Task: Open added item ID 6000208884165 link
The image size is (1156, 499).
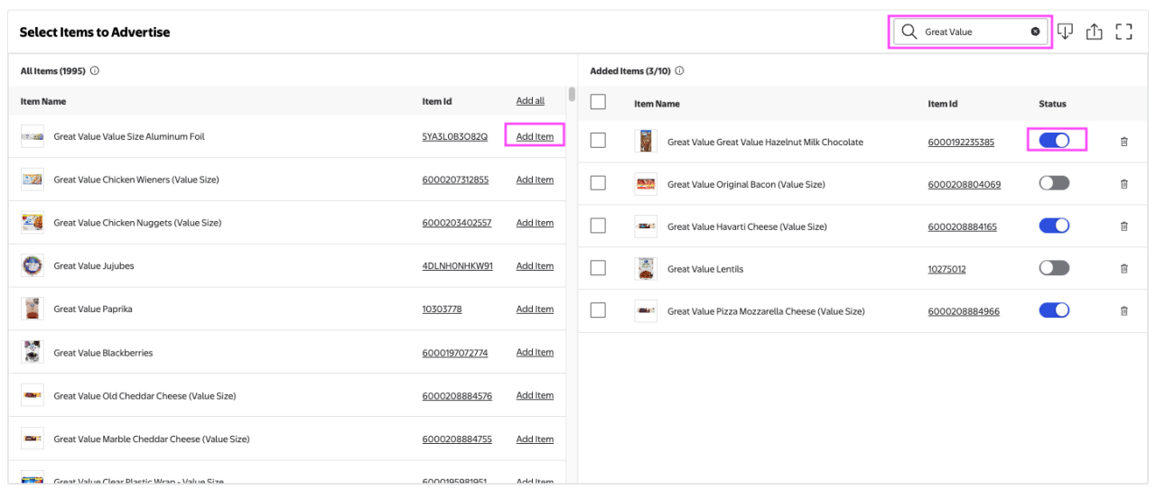Action: click(963, 227)
